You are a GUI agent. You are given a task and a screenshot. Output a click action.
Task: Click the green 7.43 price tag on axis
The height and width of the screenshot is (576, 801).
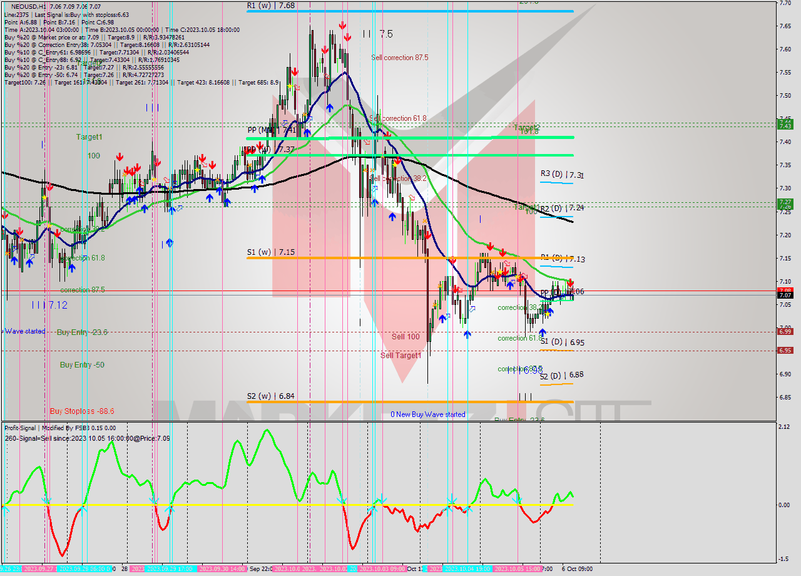pyautogui.click(x=785, y=126)
